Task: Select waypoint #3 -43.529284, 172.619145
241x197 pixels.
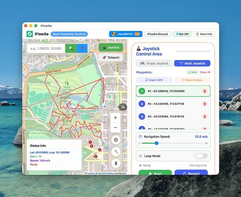Action: [x=173, y=116]
